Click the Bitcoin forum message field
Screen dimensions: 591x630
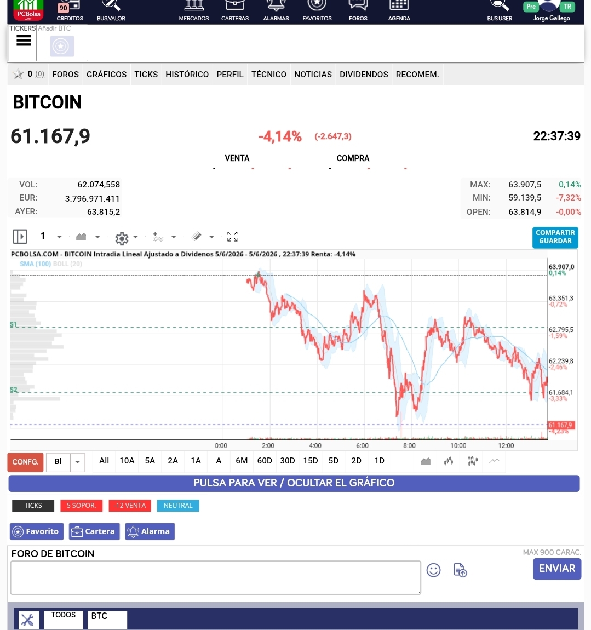click(x=216, y=578)
